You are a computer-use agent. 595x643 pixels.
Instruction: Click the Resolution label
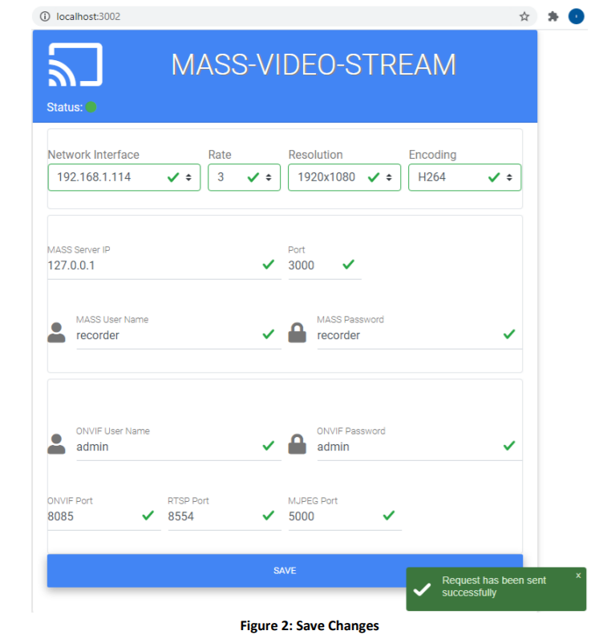coord(315,155)
